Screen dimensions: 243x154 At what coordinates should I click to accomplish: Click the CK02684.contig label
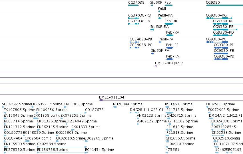(38, 138)
